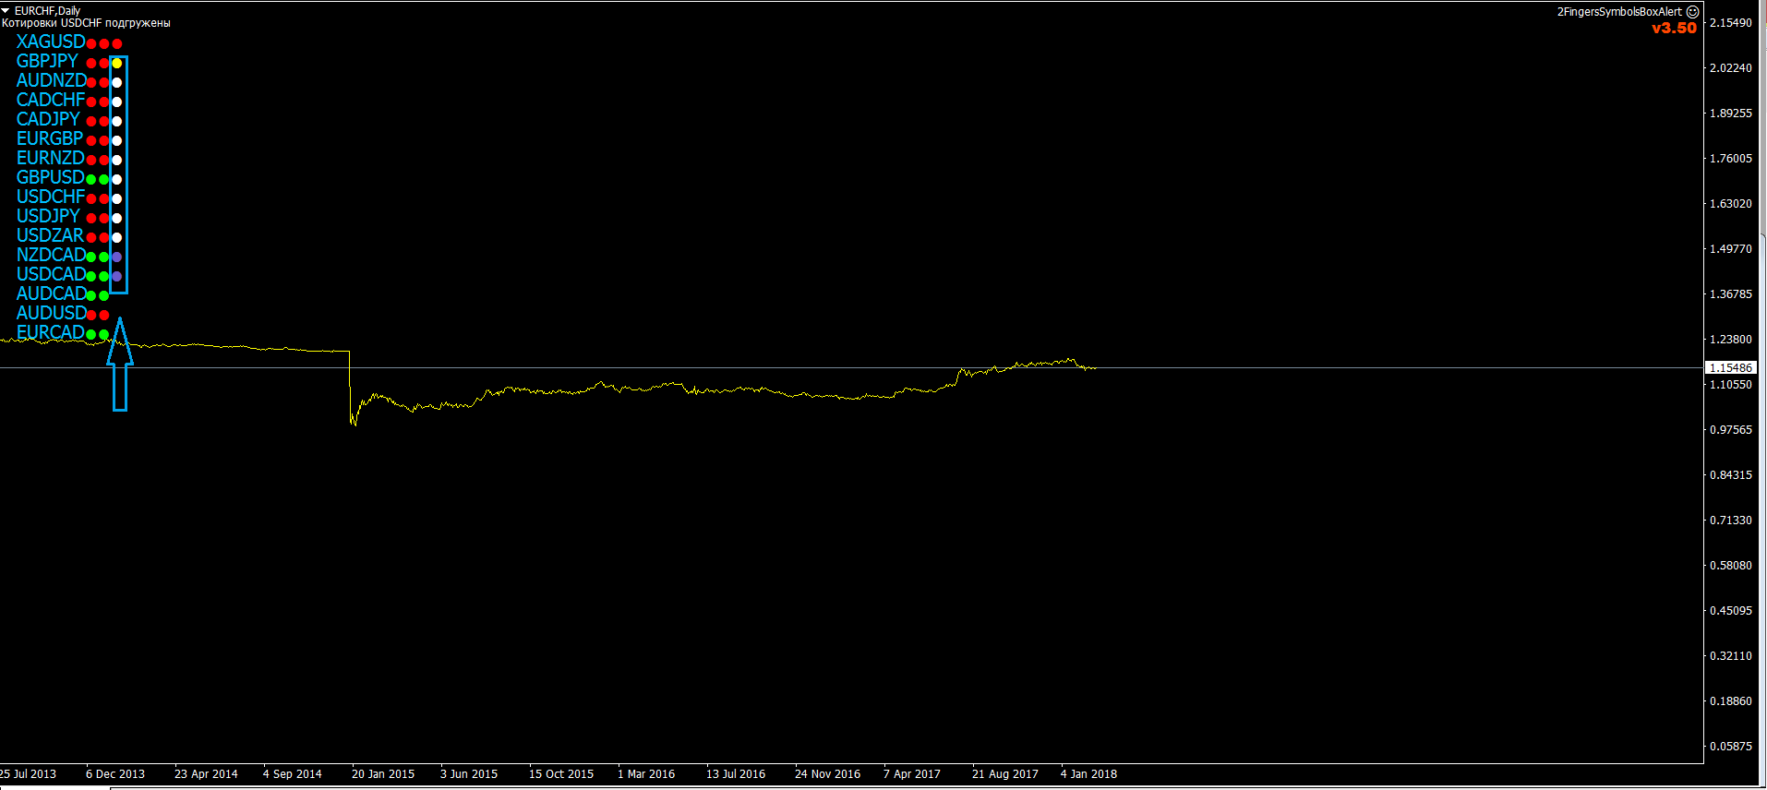Click the white dot in the USDZAR row

point(117,238)
